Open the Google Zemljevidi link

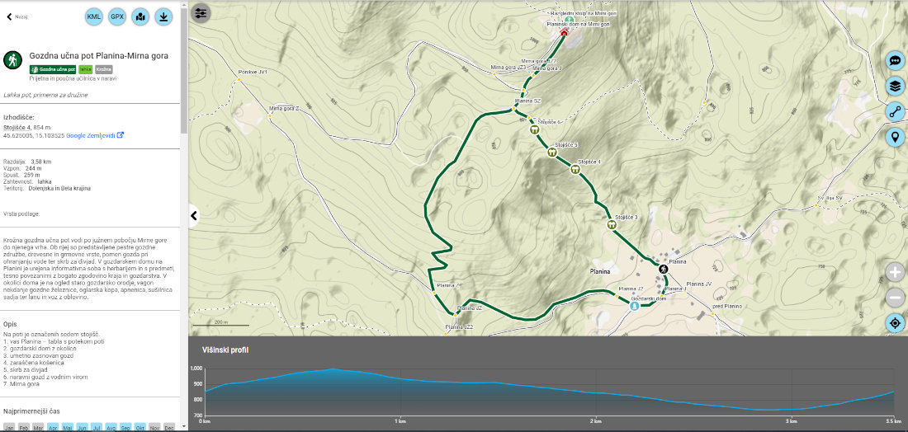(95, 135)
